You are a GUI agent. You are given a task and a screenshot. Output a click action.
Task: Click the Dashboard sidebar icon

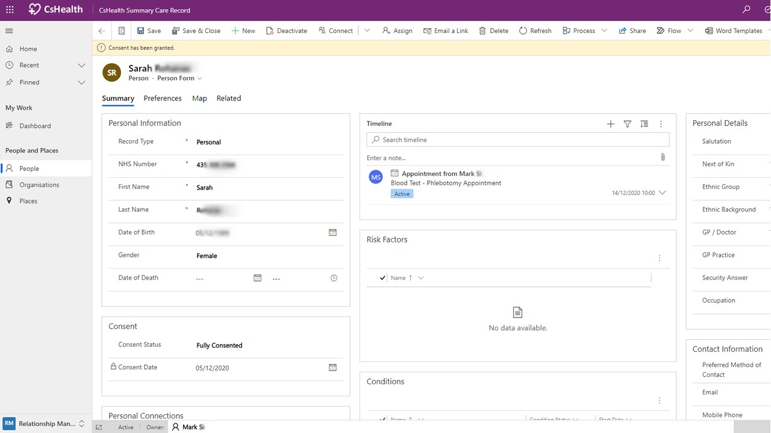pos(9,126)
